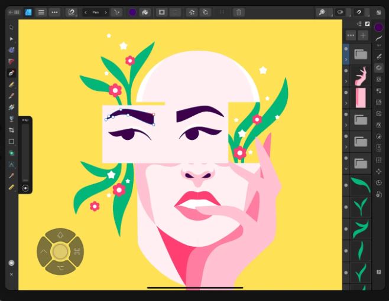Click the greyed-out shape mode button
389x301 pixels.
point(175,12)
